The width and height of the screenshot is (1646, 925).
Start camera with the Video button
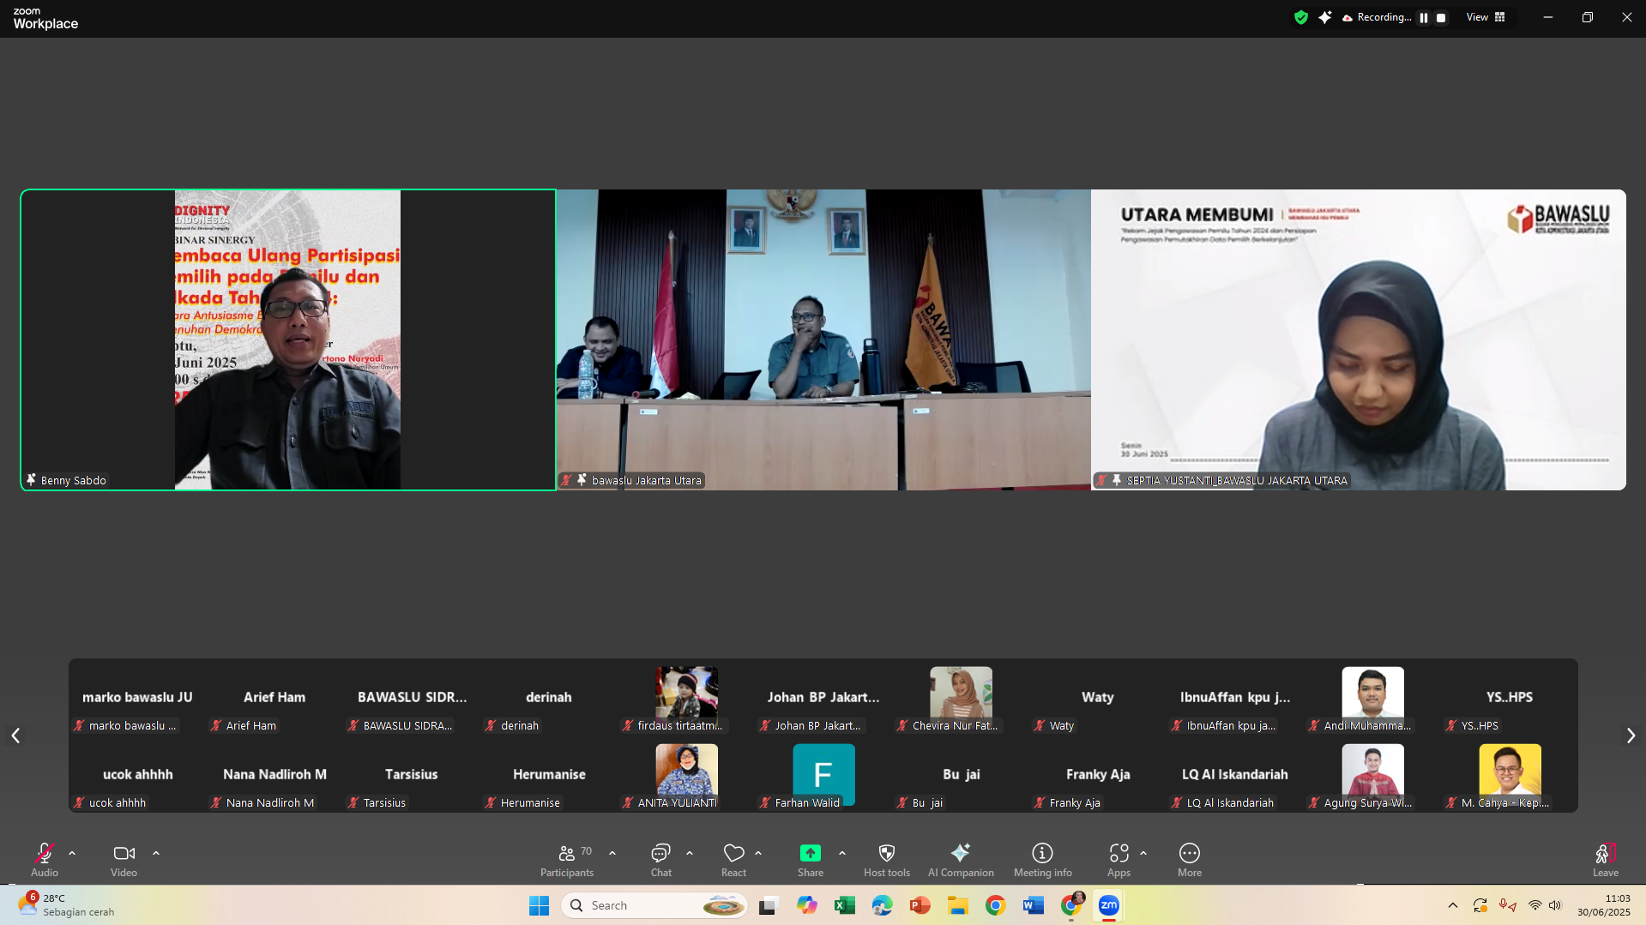(x=124, y=860)
